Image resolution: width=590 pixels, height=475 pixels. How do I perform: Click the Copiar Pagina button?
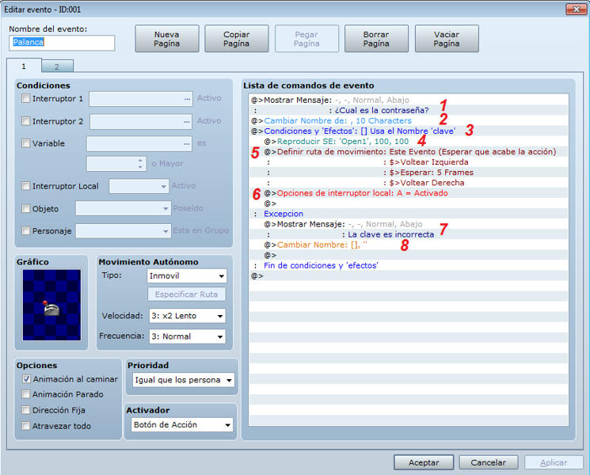click(x=236, y=39)
